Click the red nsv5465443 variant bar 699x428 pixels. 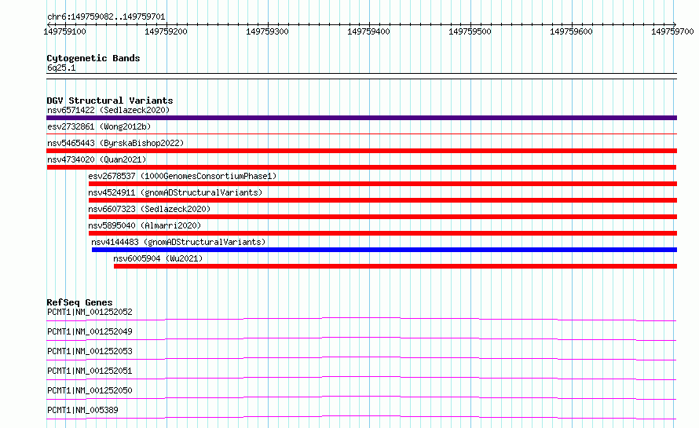pos(361,151)
